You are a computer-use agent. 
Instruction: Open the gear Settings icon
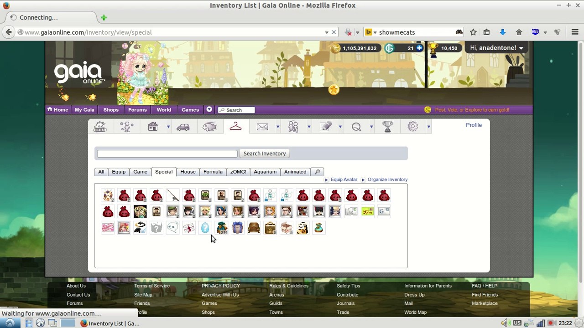413,127
